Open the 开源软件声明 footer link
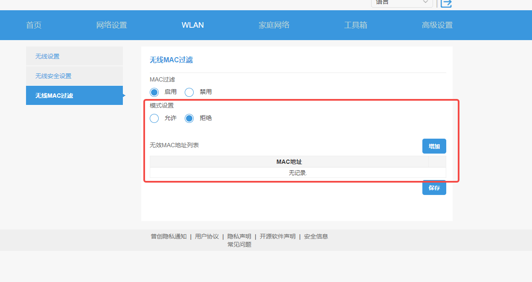The image size is (532, 282). coord(277,236)
